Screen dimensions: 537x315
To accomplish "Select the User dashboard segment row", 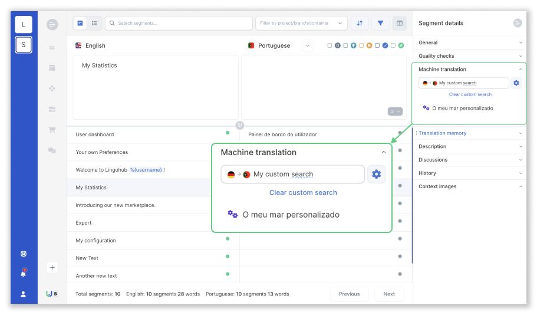I will point(153,134).
